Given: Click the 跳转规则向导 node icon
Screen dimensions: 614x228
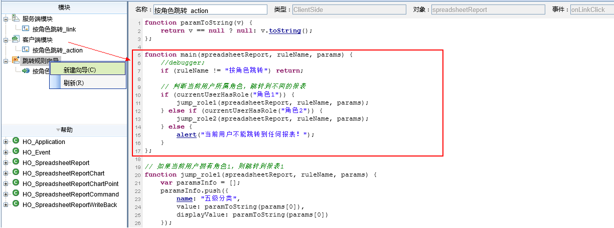Looking at the screenshot, I should click(x=15, y=60).
